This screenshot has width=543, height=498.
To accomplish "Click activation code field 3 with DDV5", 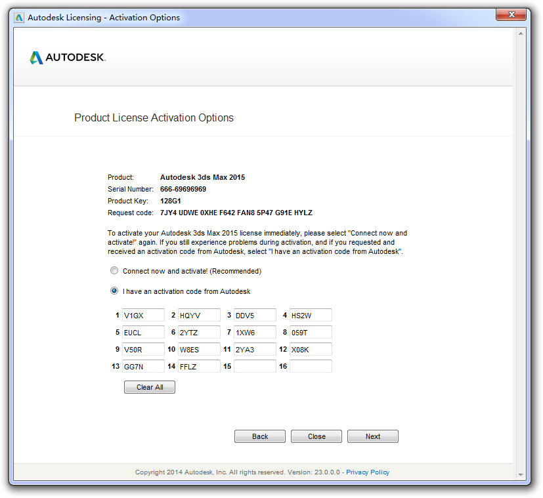I will point(255,316).
